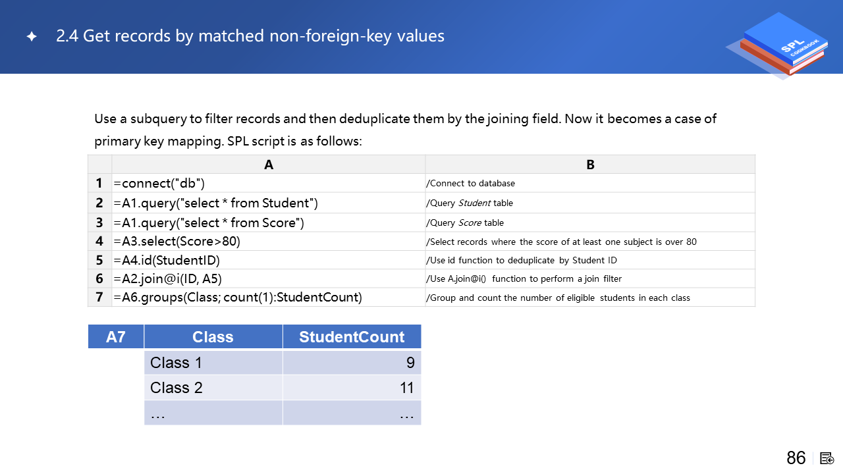This screenshot has width=843, height=474.
Task: Select column B header of script table
Action: click(590, 165)
